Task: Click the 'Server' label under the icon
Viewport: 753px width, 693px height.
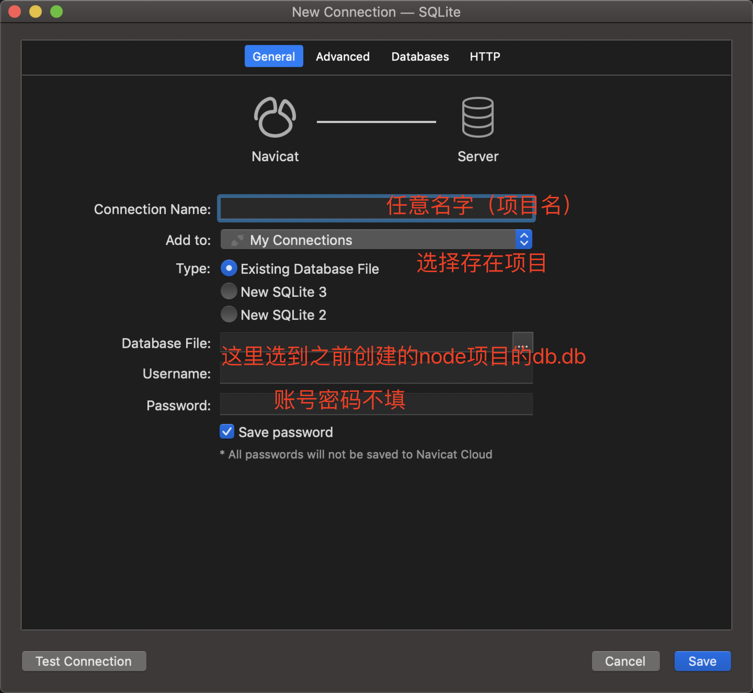Action: point(478,157)
